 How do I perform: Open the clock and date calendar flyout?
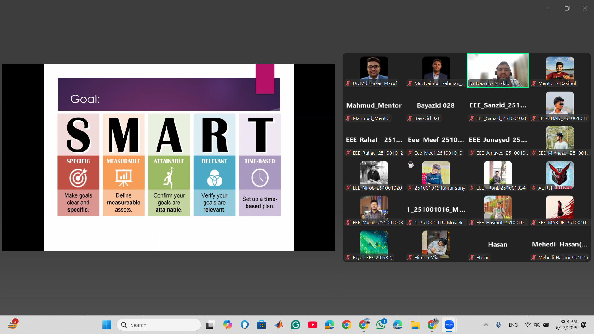coord(566,325)
